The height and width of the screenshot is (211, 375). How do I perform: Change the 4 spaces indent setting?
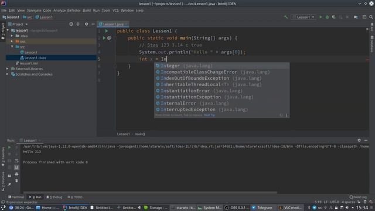[x=348, y=202]
